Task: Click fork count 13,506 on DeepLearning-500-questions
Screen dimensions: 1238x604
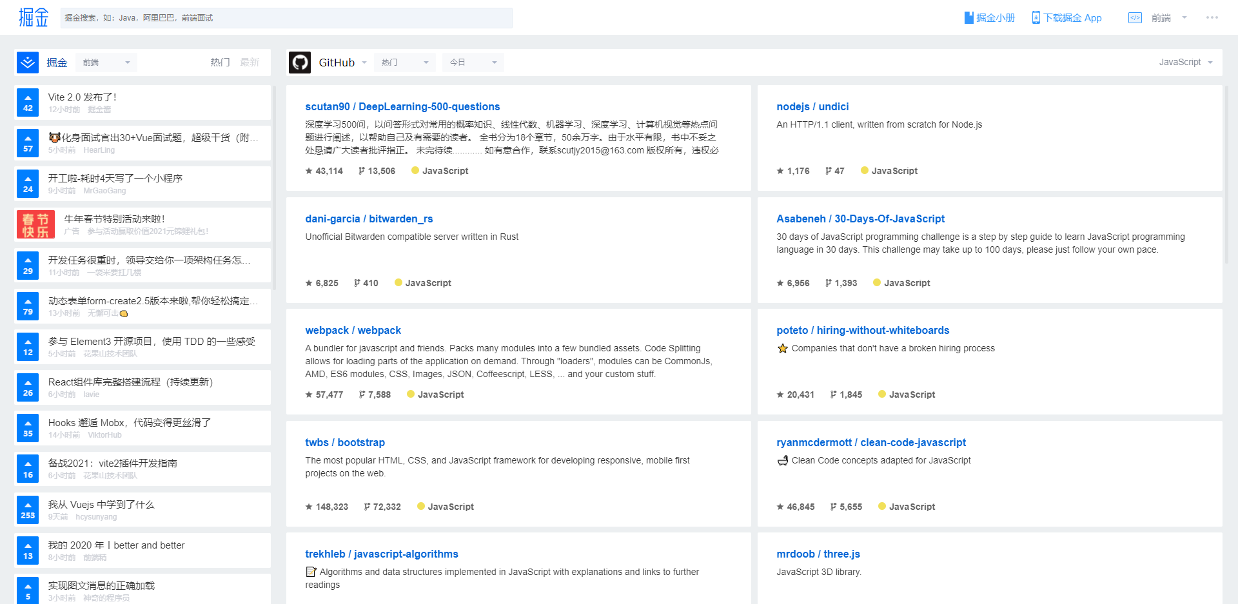Action: coord(377,171)
